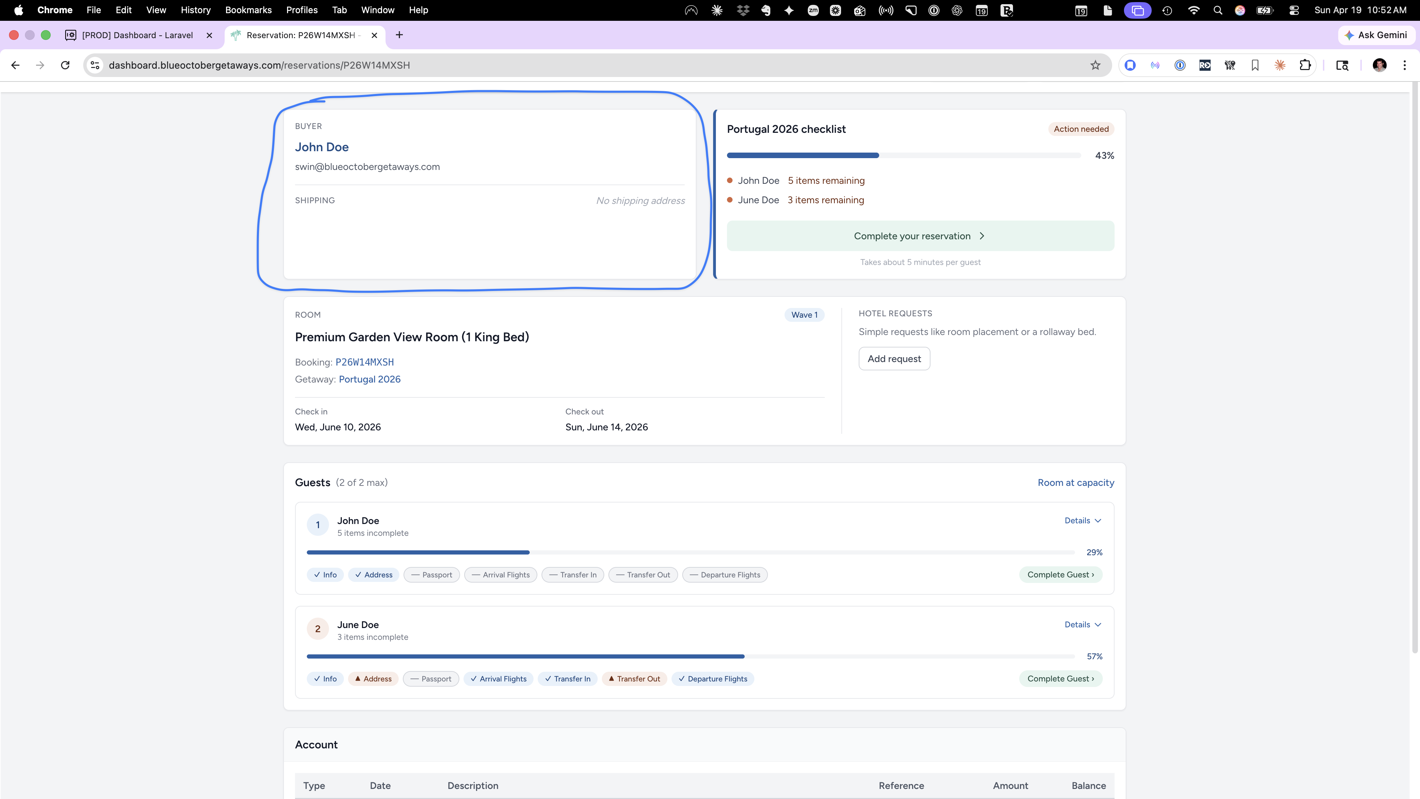Open new tab with plus icon
Screen dimensions: 1420x799
click(399, 35)
